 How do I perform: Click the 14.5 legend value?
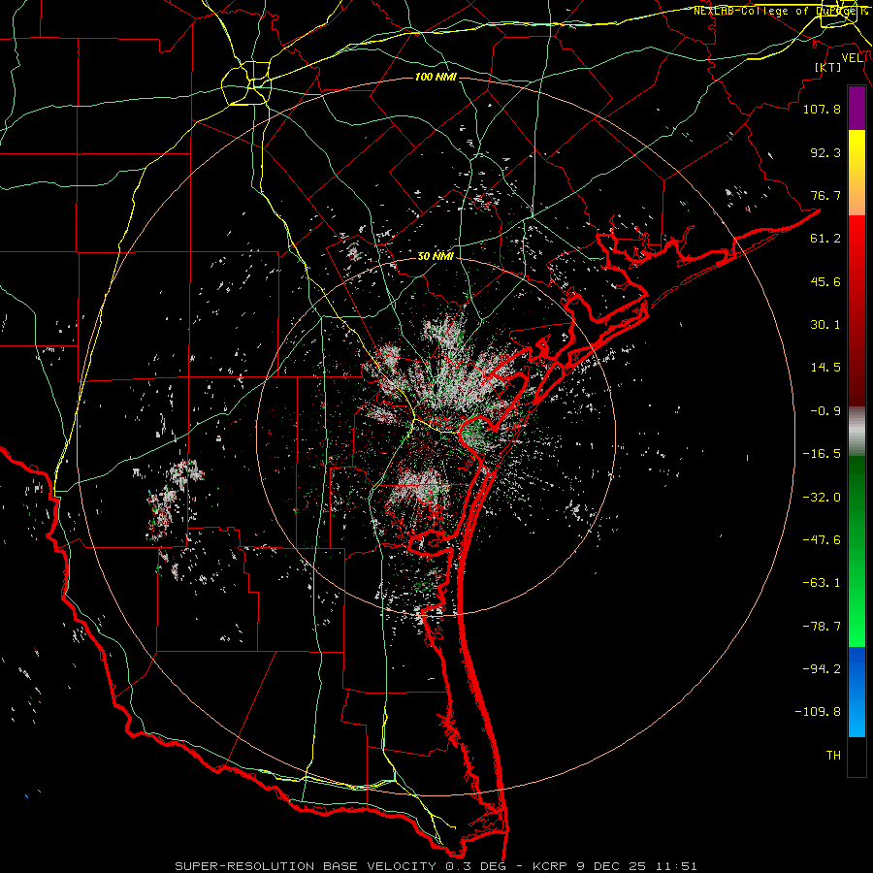[825, 368]
